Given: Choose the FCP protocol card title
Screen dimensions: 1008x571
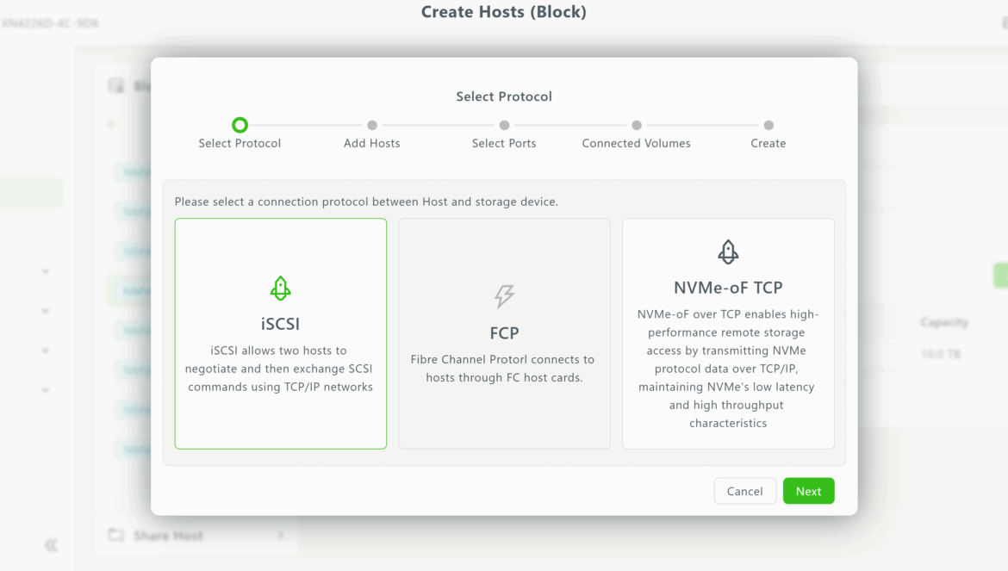Looking at the screenshot, I should click(504, 333).
